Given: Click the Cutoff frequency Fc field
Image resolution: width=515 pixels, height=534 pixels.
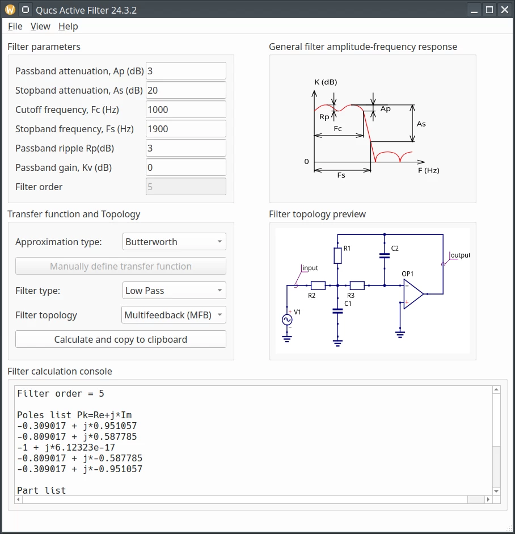Looking at the screenshot, I should tap(185, 109).
